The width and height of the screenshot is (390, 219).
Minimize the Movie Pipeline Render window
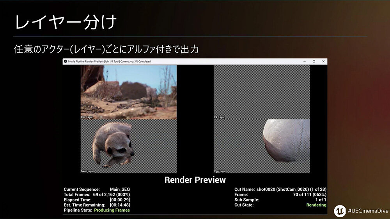click(x=304, y=61)
